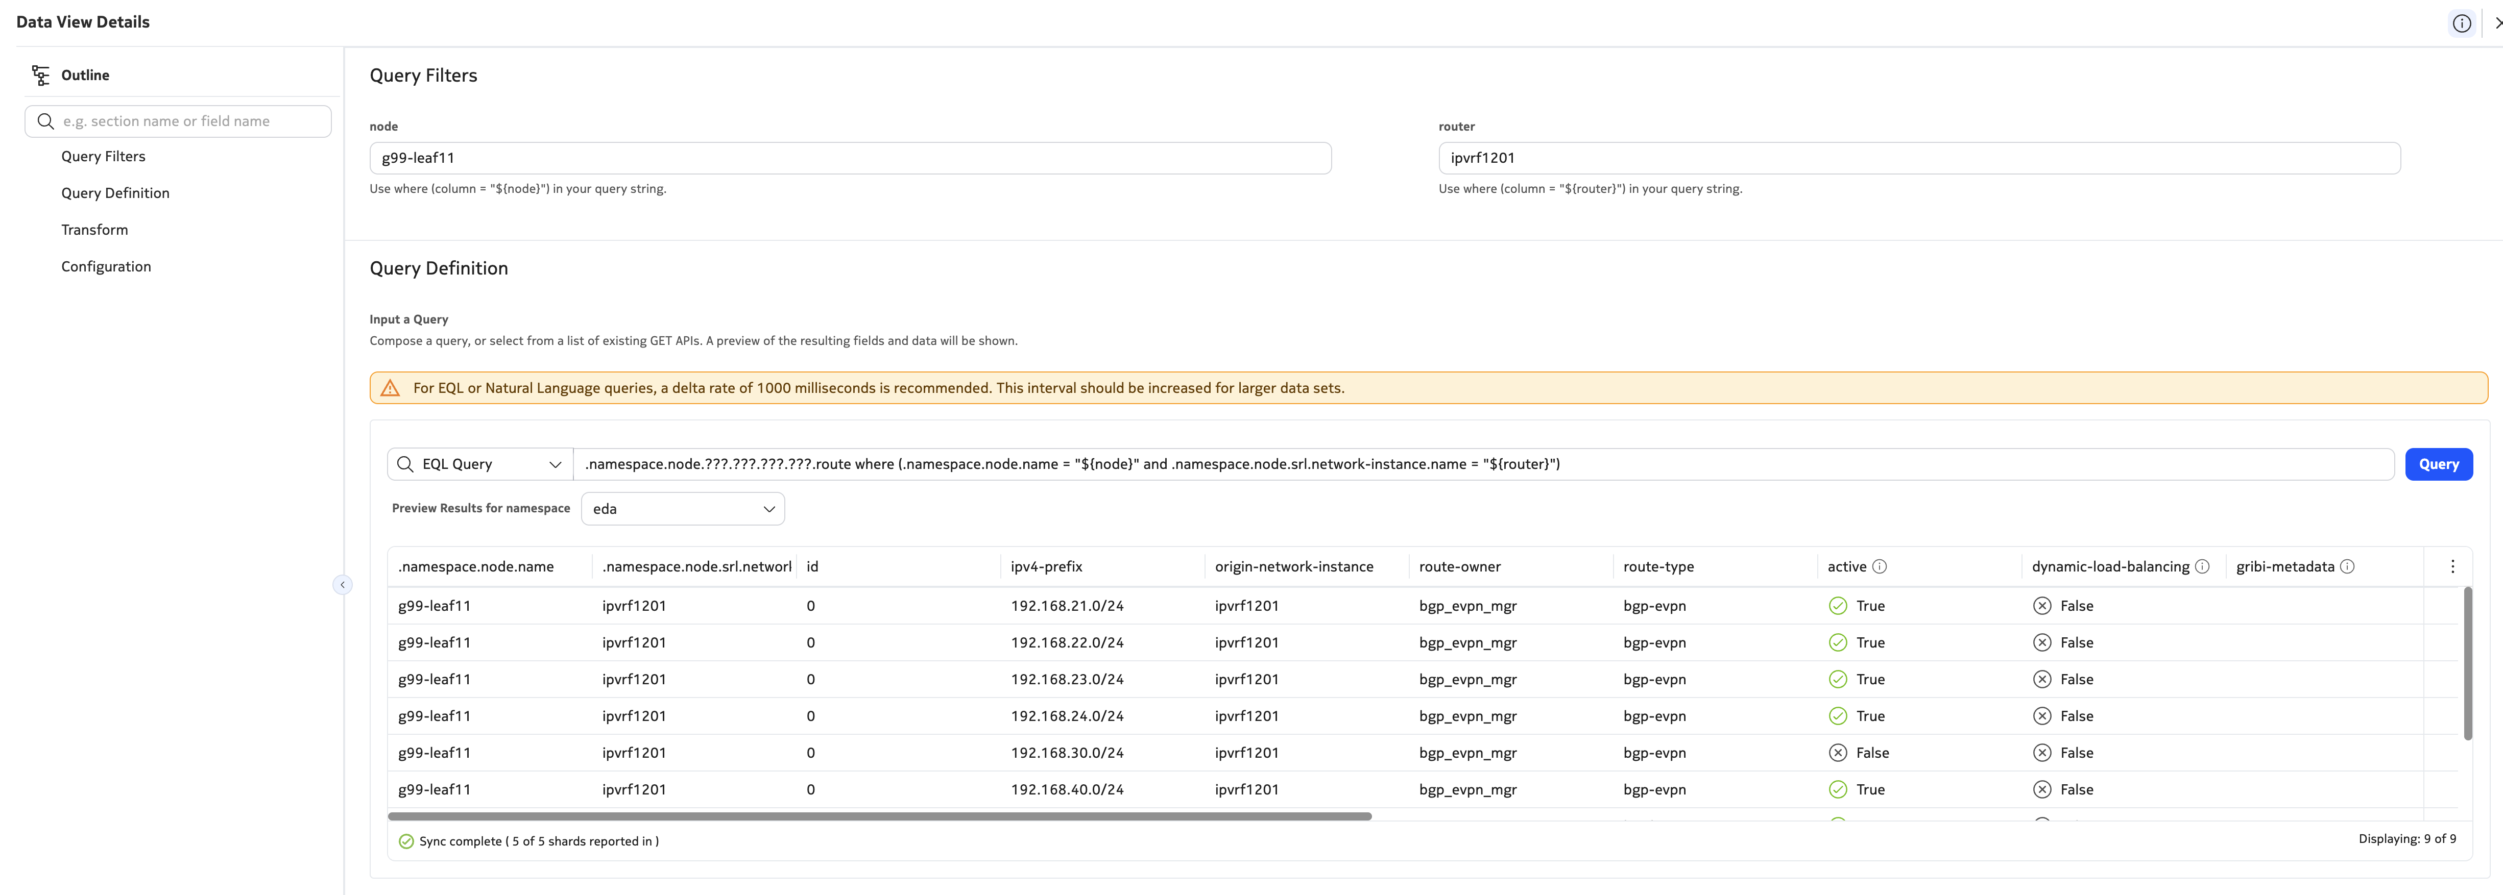
Task: Select the 192.168.21.0/24 prefix cell
Action: [1066, 606]
